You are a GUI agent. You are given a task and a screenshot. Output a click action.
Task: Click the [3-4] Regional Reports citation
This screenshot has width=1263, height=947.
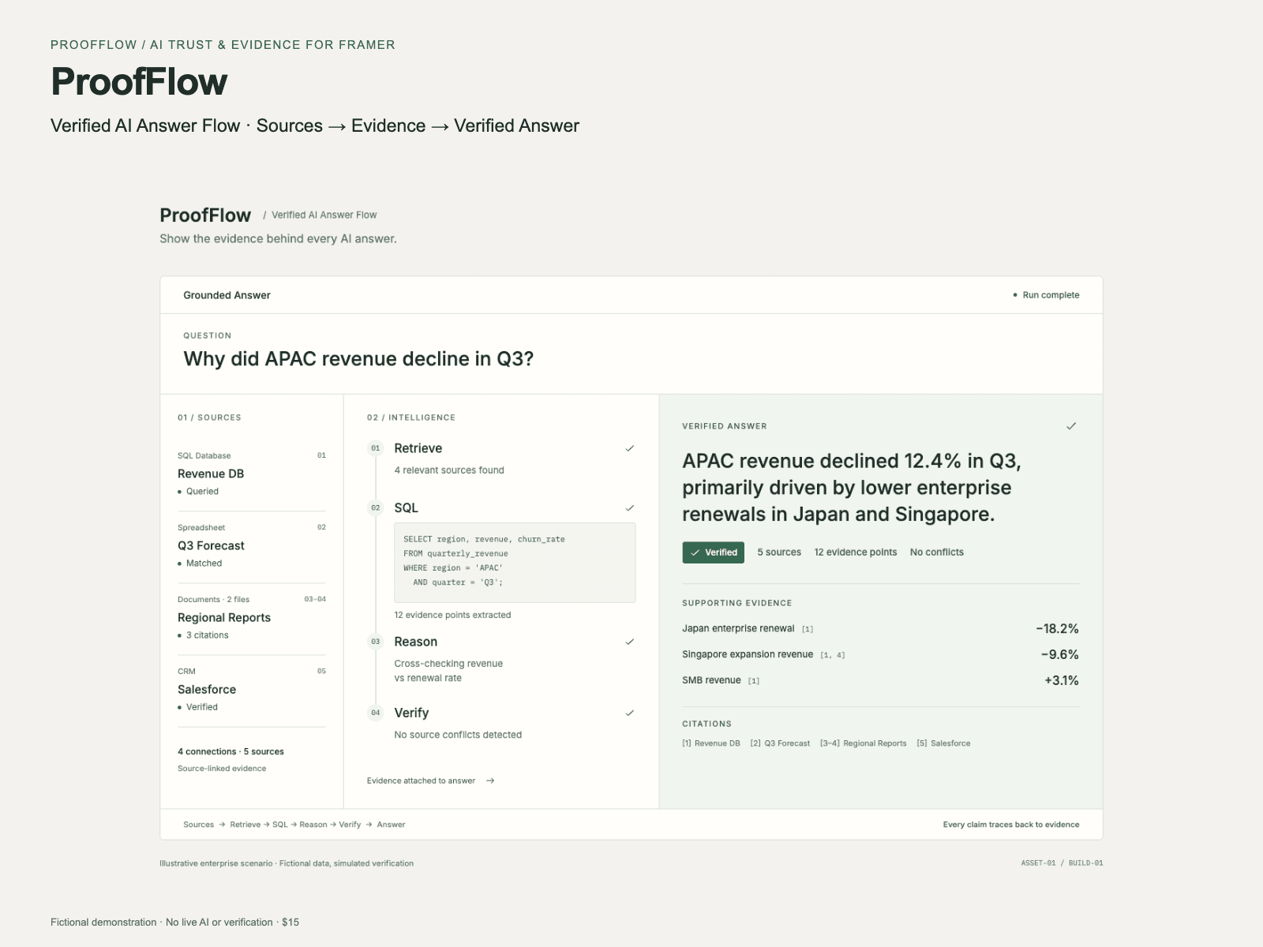864,743
